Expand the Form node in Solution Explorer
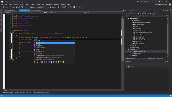The image size is (172, 97). (x=130, y=56)
